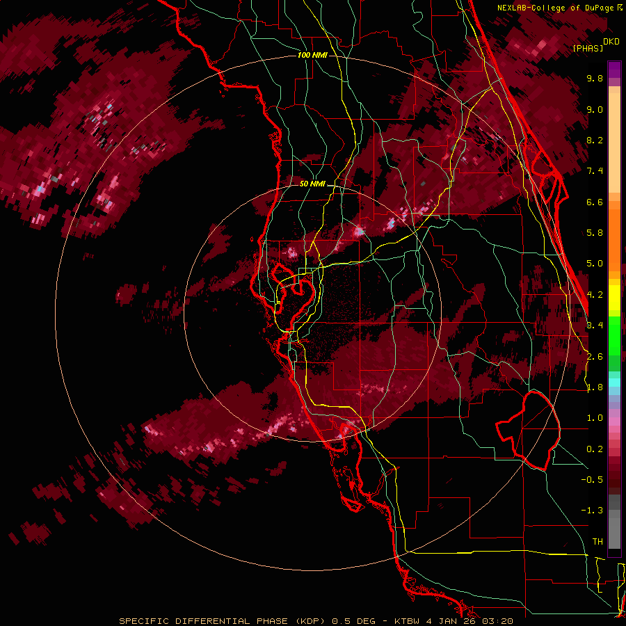Screen dimensions: 626x626
Task: Click the 50 NMI range ring label
Action: point(312,184)
